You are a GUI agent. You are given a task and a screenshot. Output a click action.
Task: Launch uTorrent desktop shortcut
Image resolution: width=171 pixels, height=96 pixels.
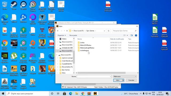(14, 57)
